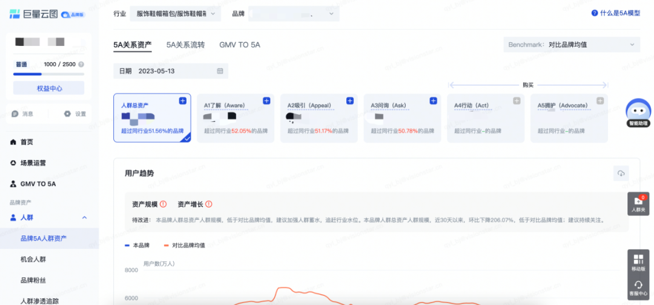Select the A1了解 (Aware) card
Viewport: 654px width, 305px height.
pos(236,118)
